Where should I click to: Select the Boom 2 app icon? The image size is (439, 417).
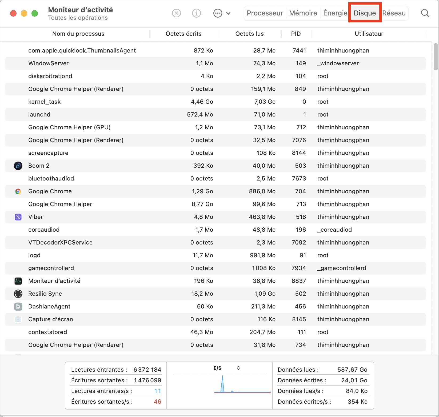click(18, 166)
